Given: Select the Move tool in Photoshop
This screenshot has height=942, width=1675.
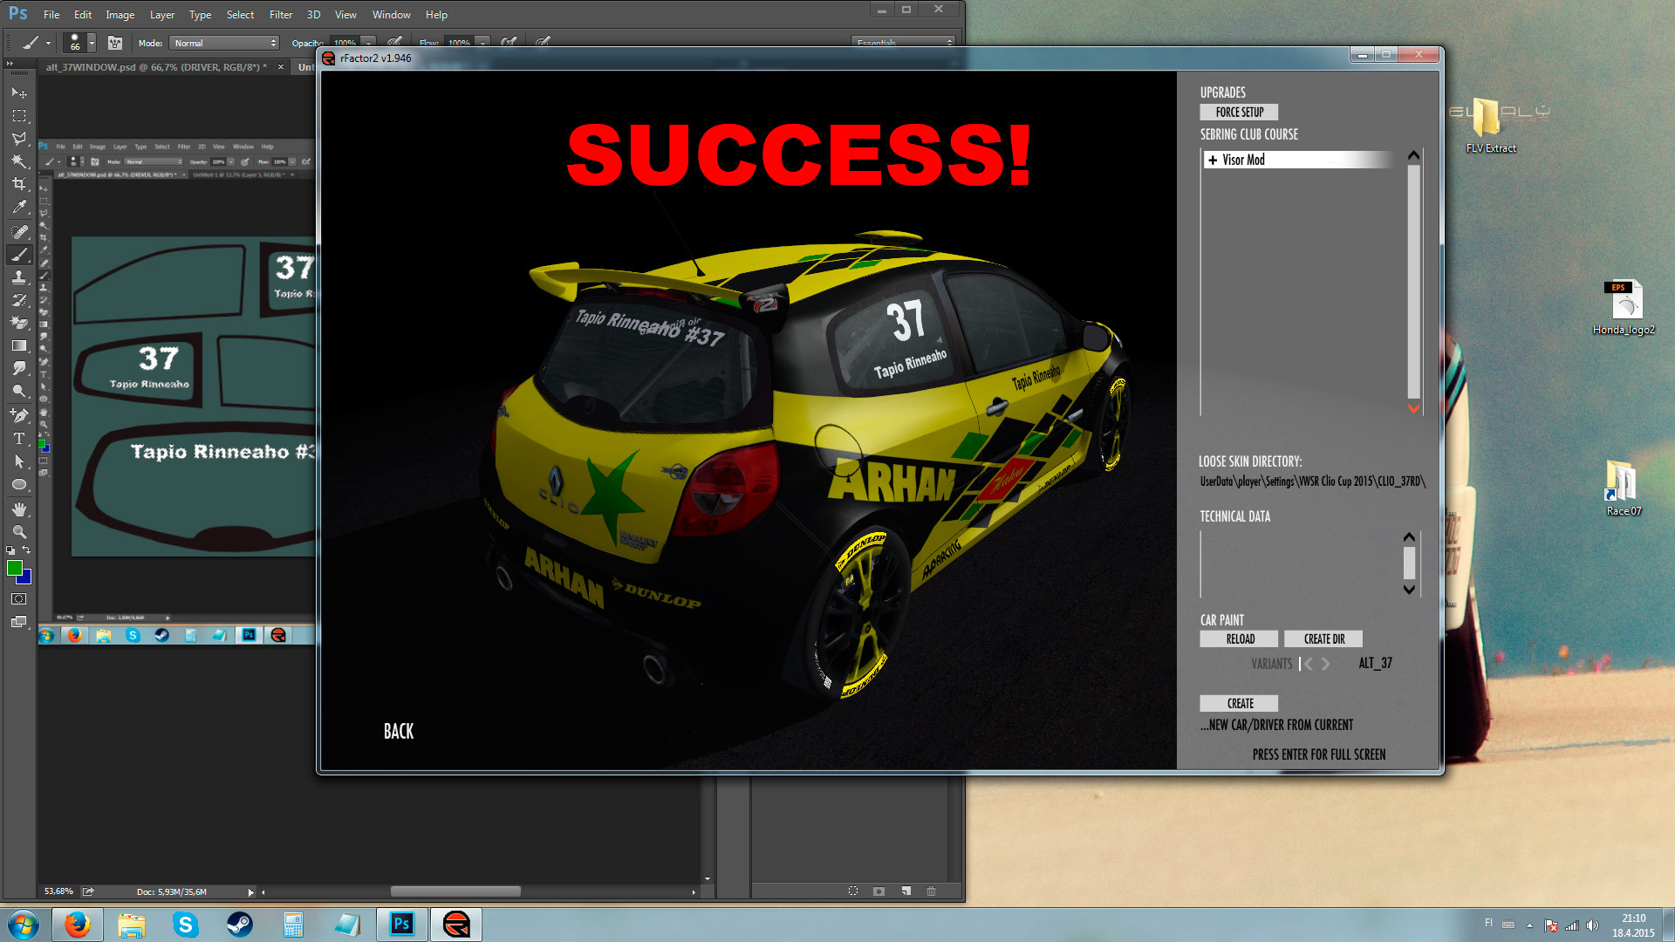Looking at the screenshot, I should (x=18, y=92).
